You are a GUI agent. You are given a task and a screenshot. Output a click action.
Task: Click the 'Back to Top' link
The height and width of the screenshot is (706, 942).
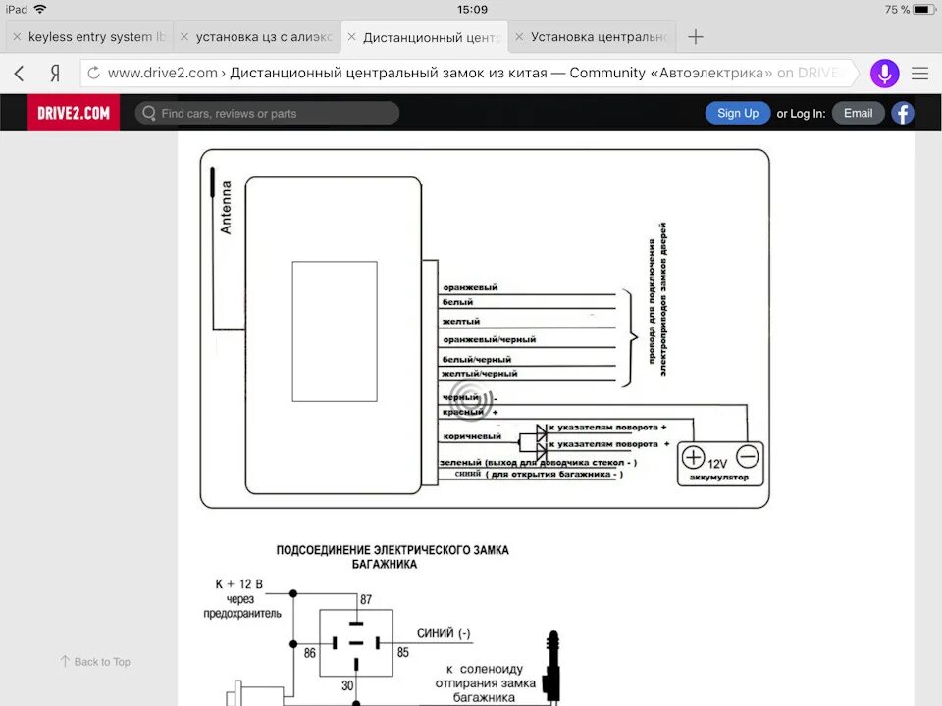click(95, 662)
